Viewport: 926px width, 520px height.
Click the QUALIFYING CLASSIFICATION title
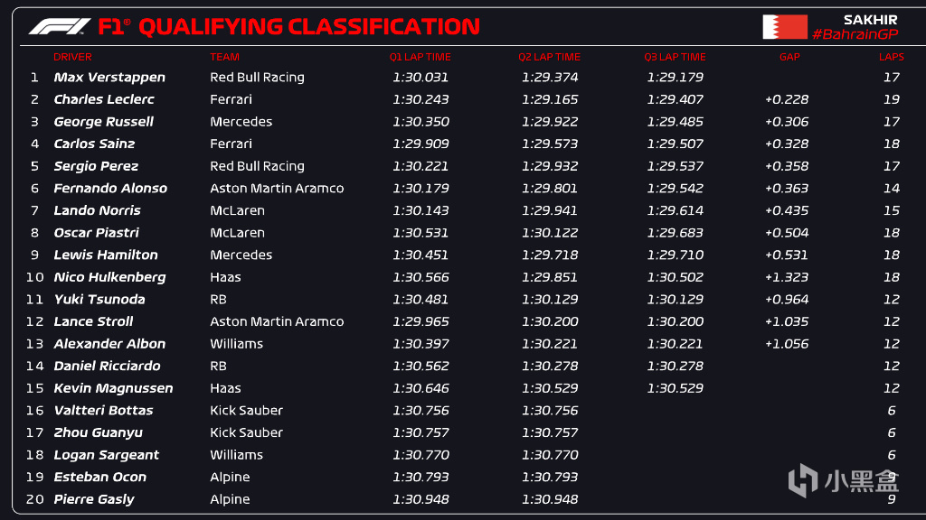click(308, 27)
